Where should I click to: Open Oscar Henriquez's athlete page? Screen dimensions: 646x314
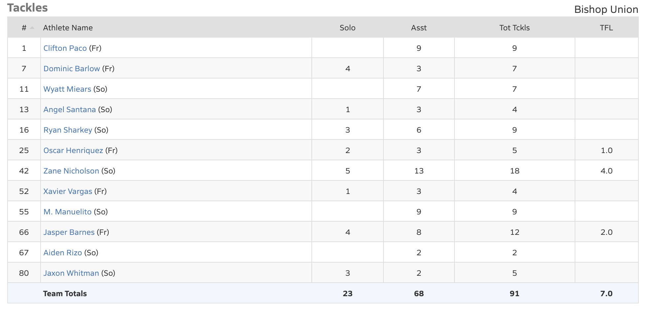[73, 151]
